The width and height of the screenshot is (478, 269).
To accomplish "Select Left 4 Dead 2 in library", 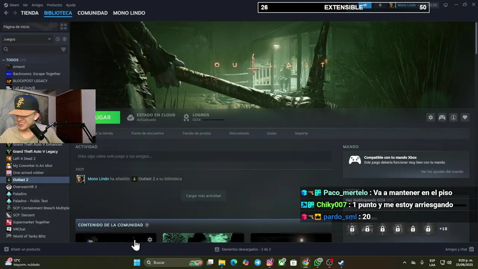I will pyautogui.click(x=24, y=158).
